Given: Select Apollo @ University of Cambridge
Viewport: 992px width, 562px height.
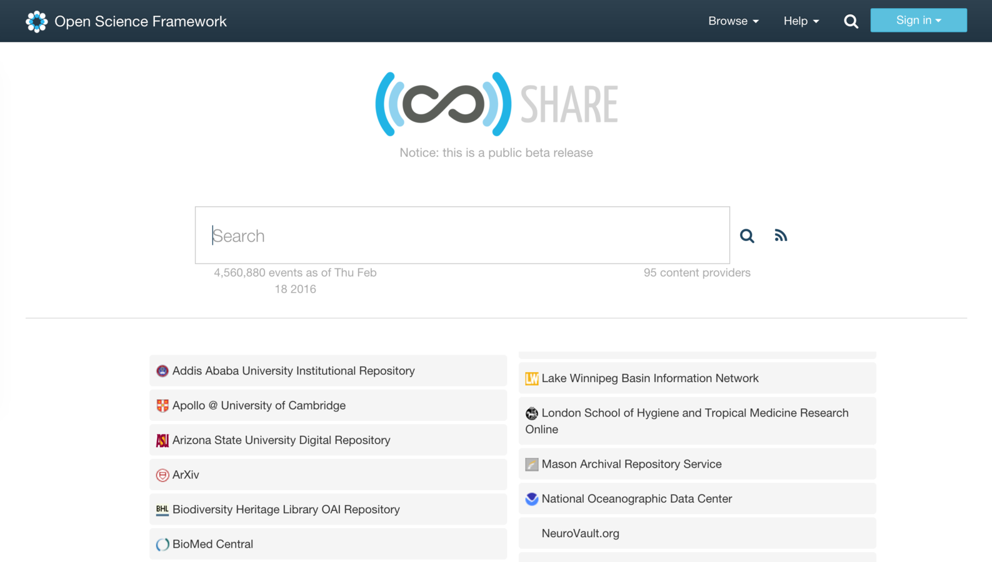Looking at the screenshot, I should click(x=328, y=405).
